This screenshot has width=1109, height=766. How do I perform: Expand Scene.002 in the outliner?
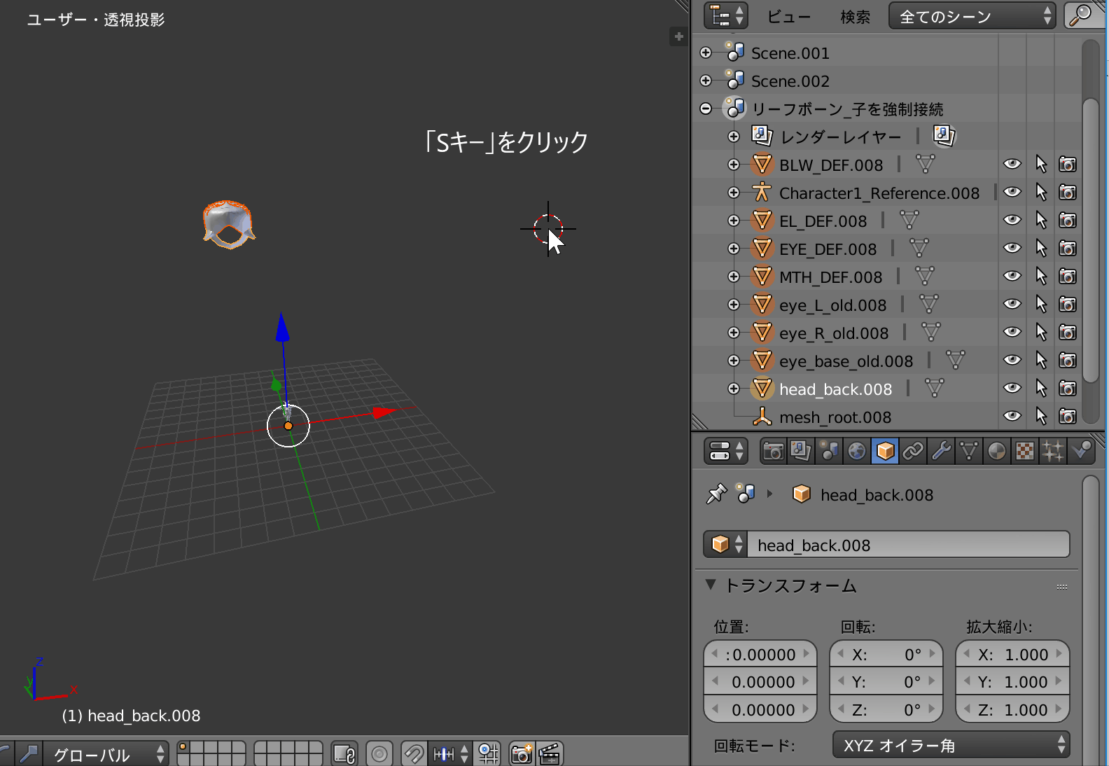[x=706, y=81]
